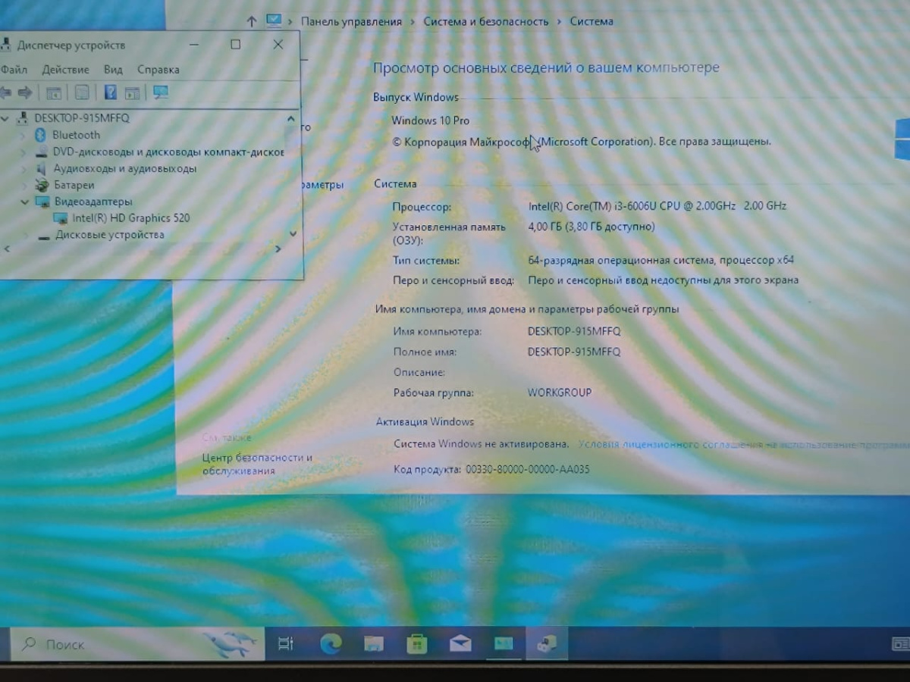This screenshot has height=682, width=910.
Task: Click the Control Panel System taskbar icon
Action: tap(504, 644)
